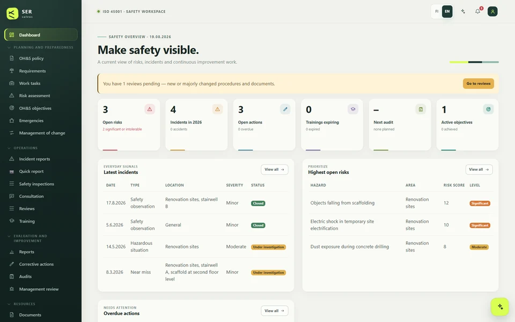Click the 5.6.2026 incident Closed badge
This screenshot has height=322, width=515.
(258, 225)
